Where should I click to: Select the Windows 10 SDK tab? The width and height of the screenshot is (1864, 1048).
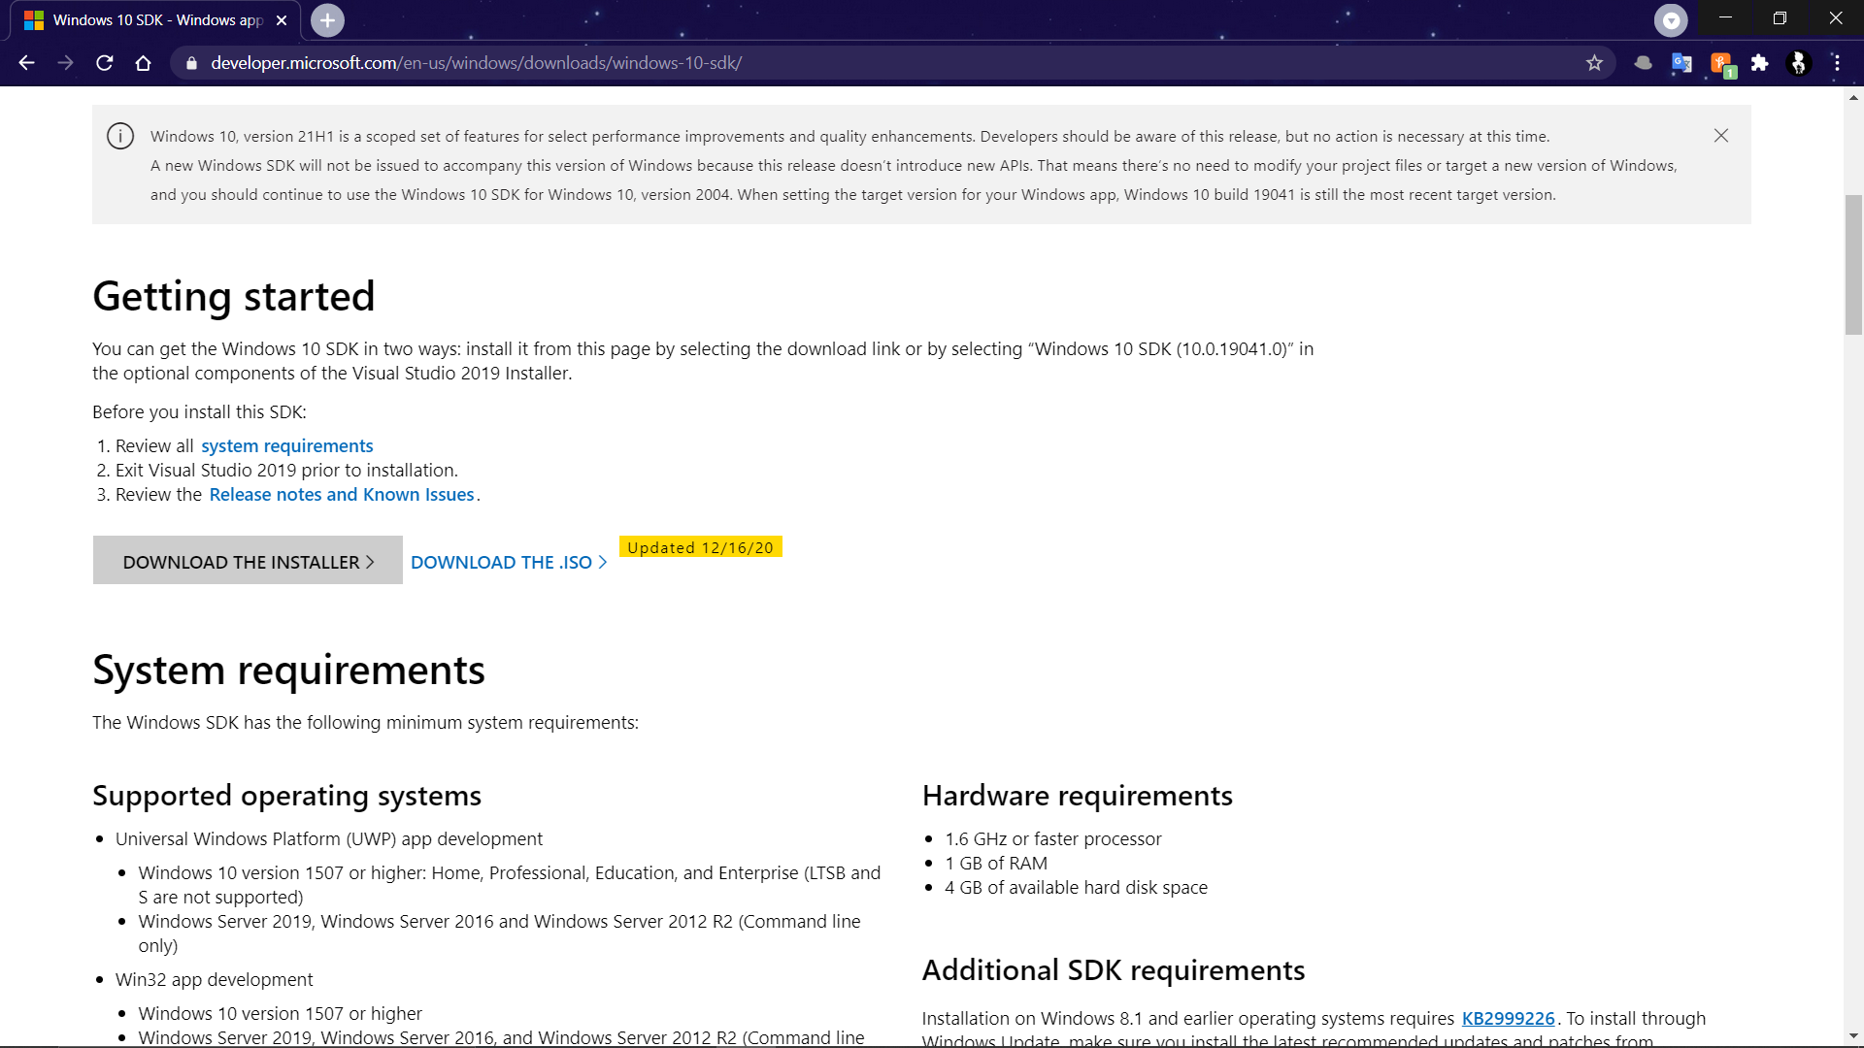(x=155, y=20)
